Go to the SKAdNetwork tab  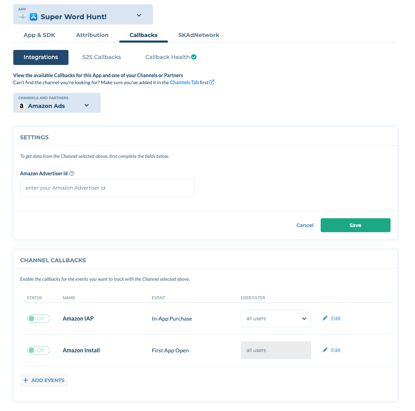tap(199, 35)
